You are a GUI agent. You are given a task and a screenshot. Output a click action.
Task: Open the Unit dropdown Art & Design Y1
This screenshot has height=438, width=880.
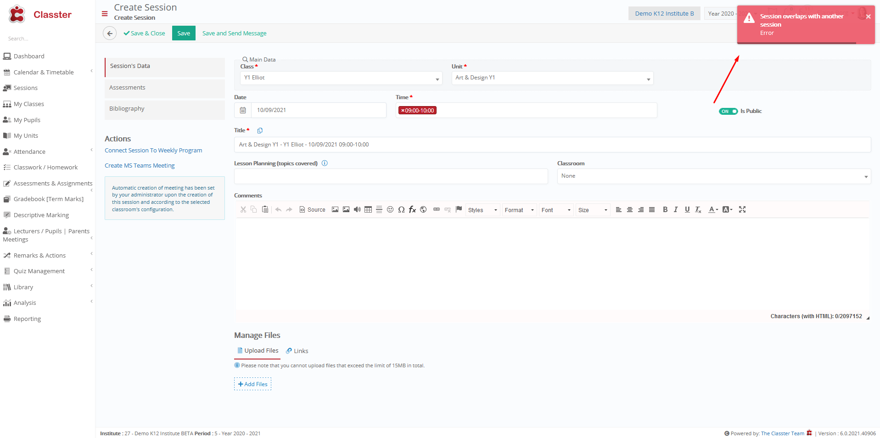(x=552, y=78)
